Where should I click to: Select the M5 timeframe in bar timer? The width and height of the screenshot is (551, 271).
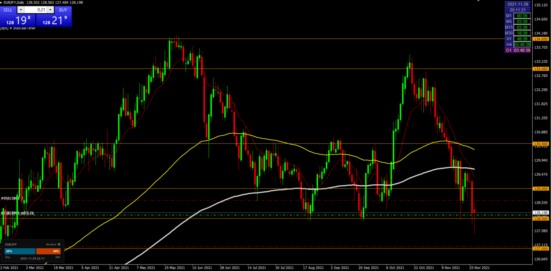509,21
